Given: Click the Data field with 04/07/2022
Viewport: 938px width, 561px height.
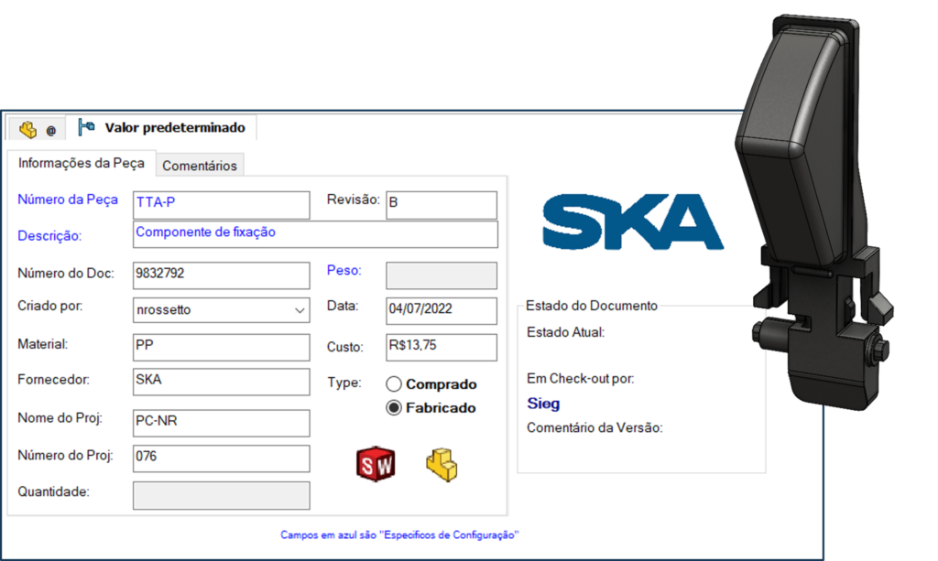Looking at the screenshot, I should 441,311.
